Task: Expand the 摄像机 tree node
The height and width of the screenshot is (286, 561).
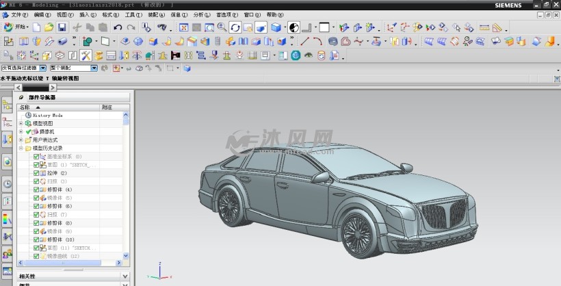Action: [x=21, y=131]
